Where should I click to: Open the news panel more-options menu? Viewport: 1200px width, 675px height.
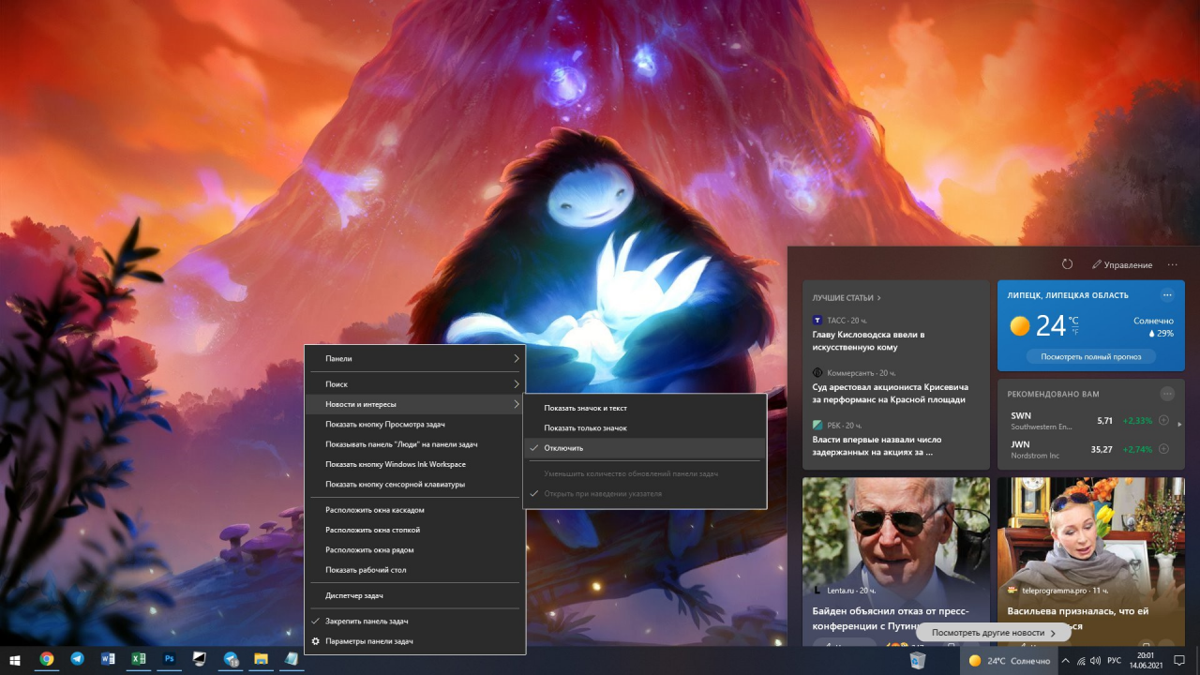[1172, 264]
